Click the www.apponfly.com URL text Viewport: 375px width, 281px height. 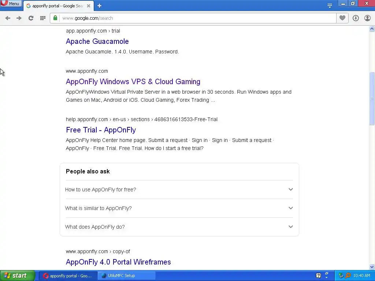click(x=87, y=71)
